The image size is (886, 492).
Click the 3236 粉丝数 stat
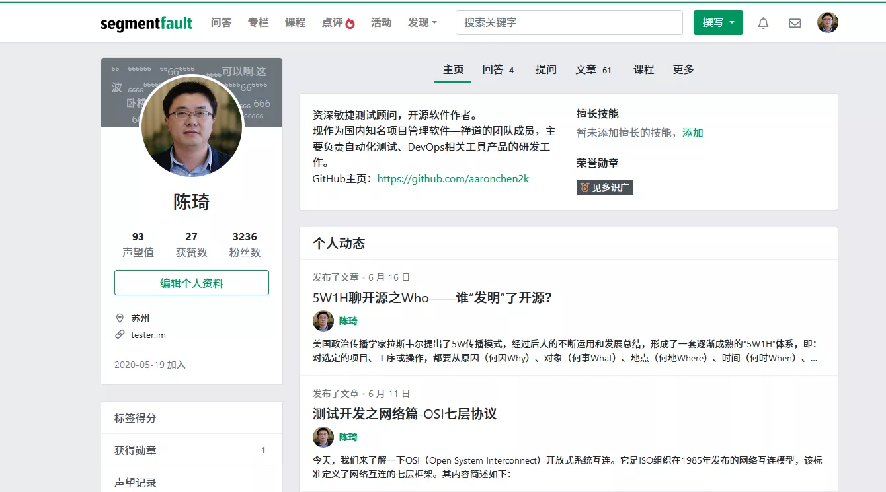click(245, 244)
